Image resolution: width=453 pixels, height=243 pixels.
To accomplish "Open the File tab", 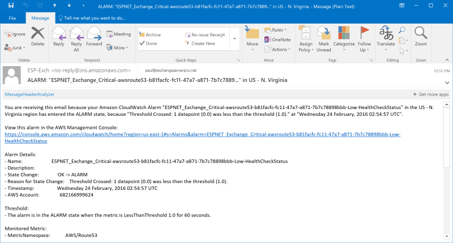I will (x=12, y=18).
